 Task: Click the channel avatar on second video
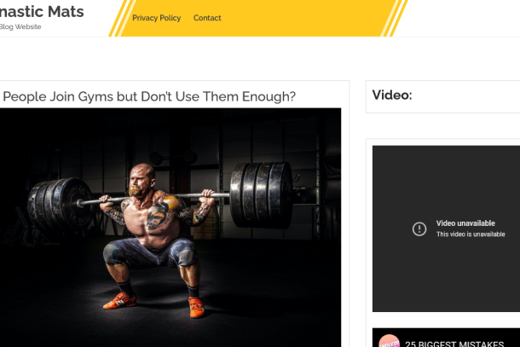coord(389,341)
